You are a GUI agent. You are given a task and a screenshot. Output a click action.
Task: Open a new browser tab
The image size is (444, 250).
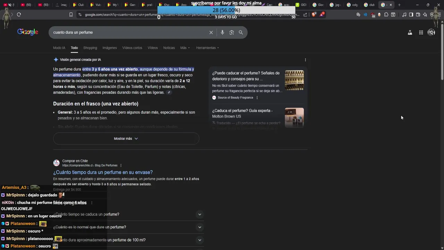pos(399,5)
